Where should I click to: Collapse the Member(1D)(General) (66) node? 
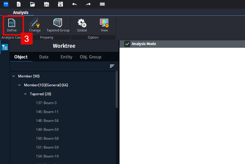pyautogui.click(x=20, y=85)
